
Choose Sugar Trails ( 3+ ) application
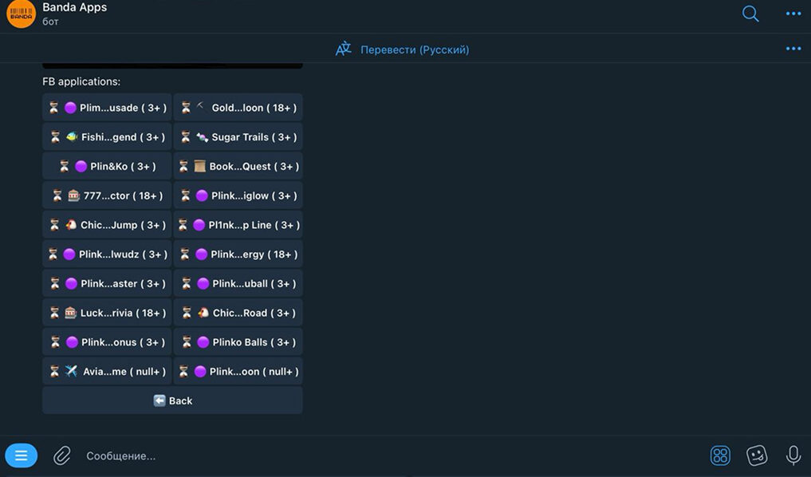238,137
